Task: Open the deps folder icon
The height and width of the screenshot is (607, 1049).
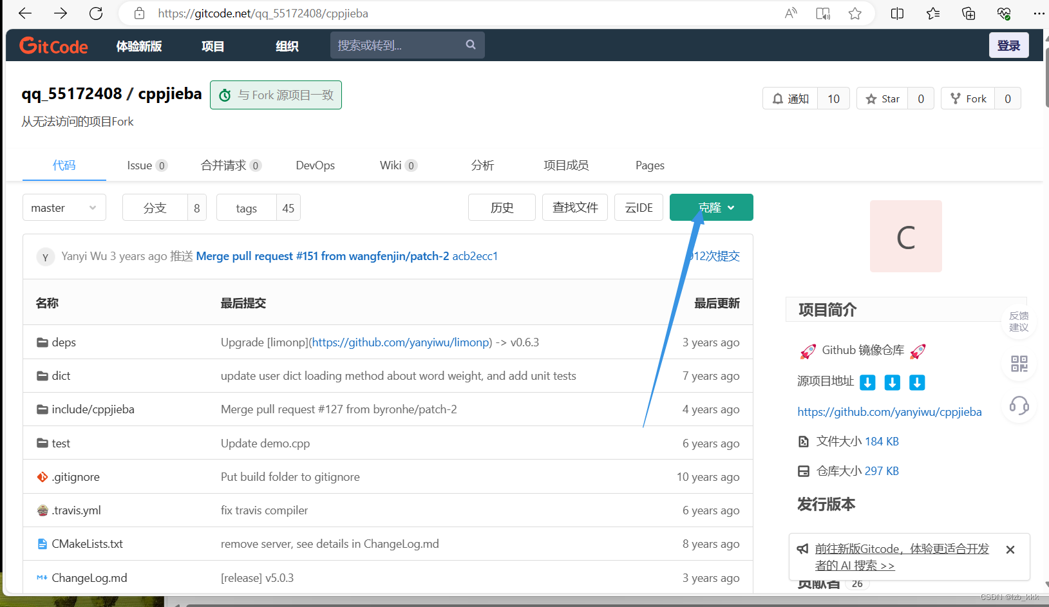Action: (x=43, y=342)
